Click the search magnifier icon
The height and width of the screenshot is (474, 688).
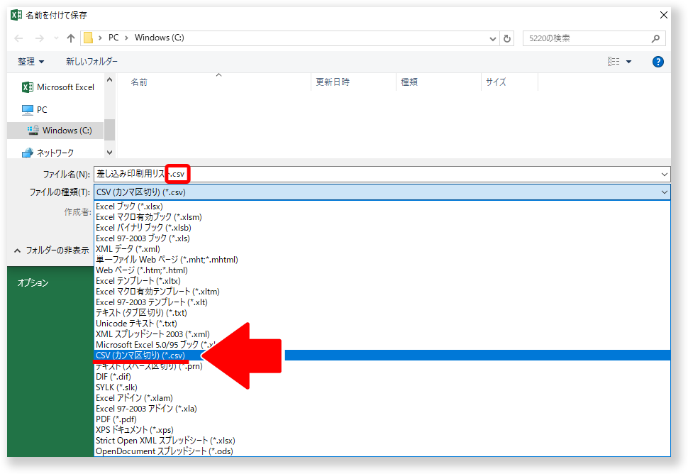click(x=655, y=38)
